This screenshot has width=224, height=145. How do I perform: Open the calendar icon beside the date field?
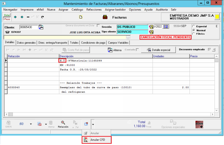[166, 27]
